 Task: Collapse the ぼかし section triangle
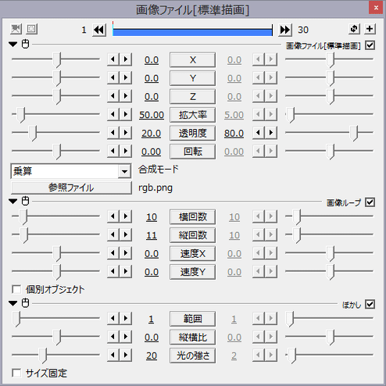click(x=13, y=303)
